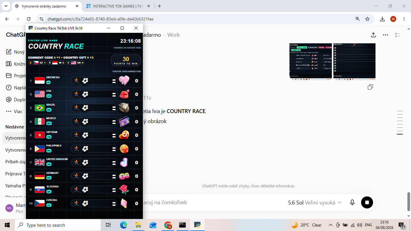
Task: Open the three-dots menu in ChatGPT header
Action: [x=385, y=35]
